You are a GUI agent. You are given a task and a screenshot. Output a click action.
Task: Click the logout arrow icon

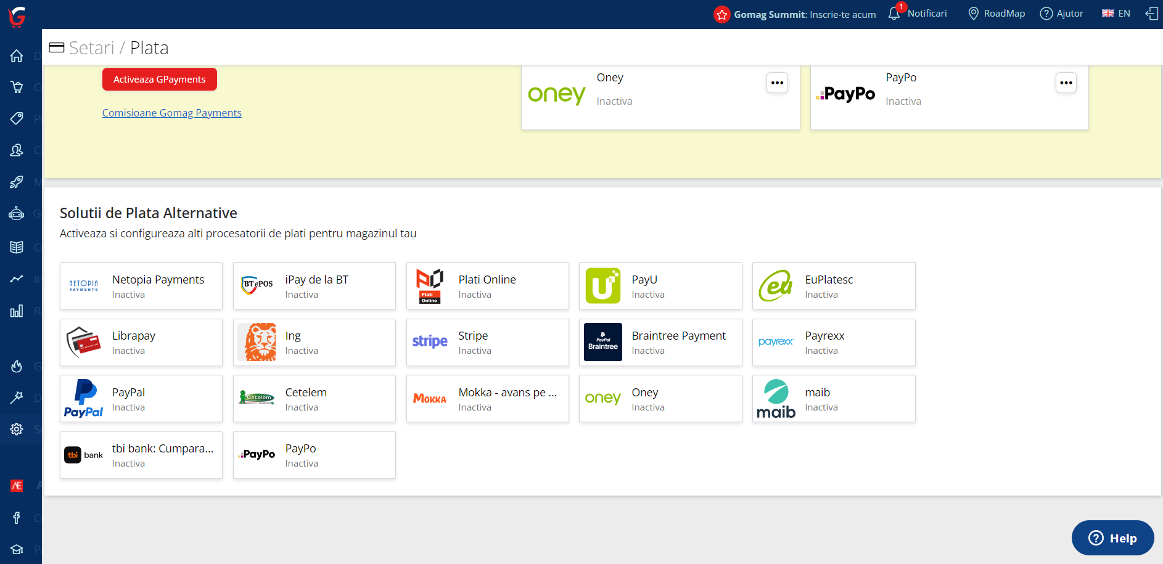(x=1151, y=14)
